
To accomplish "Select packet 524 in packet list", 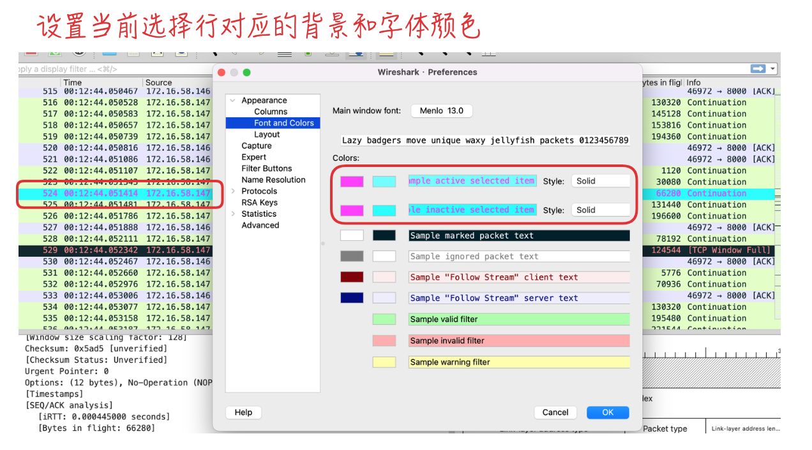I will point(116,193).
